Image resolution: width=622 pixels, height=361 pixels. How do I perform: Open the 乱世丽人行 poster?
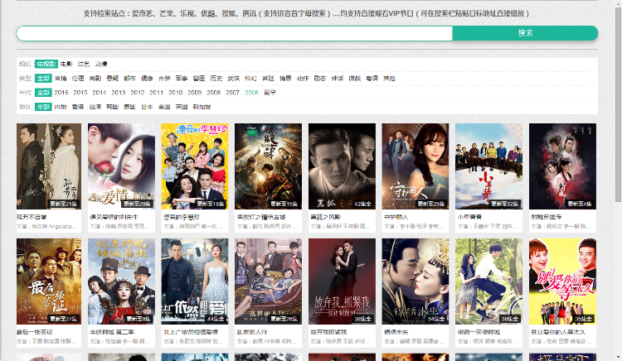click(x=268, y=282)
